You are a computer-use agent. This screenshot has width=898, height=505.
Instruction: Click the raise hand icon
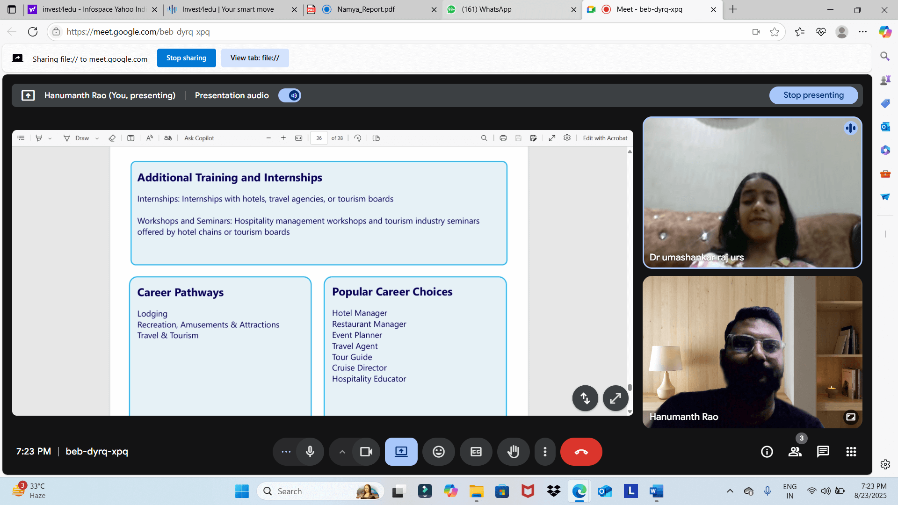pos(513,452)
